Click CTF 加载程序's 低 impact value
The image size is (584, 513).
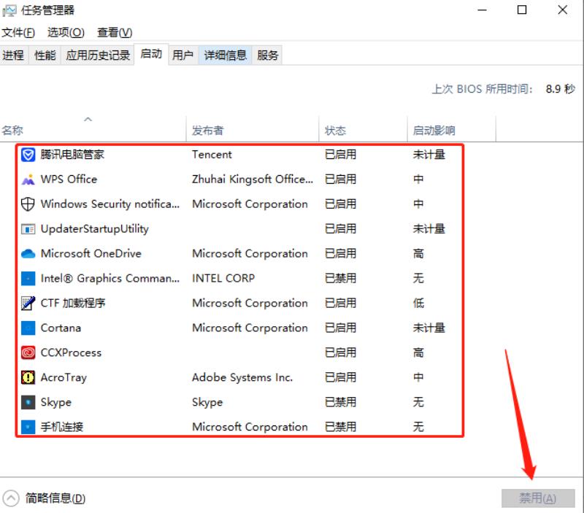tap(418, 303)
